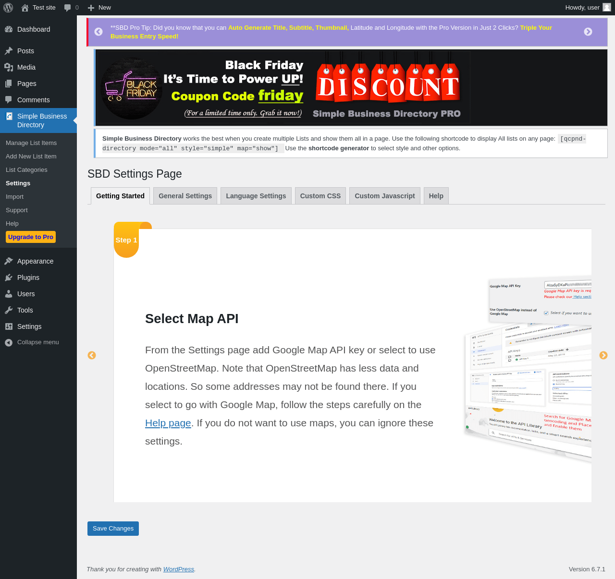Click the WordPress logo icon
Screen dimensions: 615x579
8,8
